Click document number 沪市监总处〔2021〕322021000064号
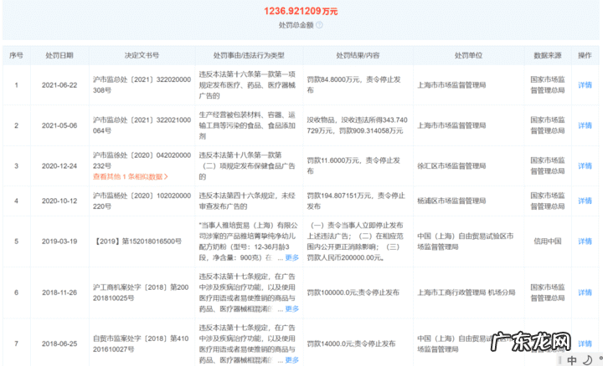The height and width of the screenshot is (366, 603). (142, 125)
